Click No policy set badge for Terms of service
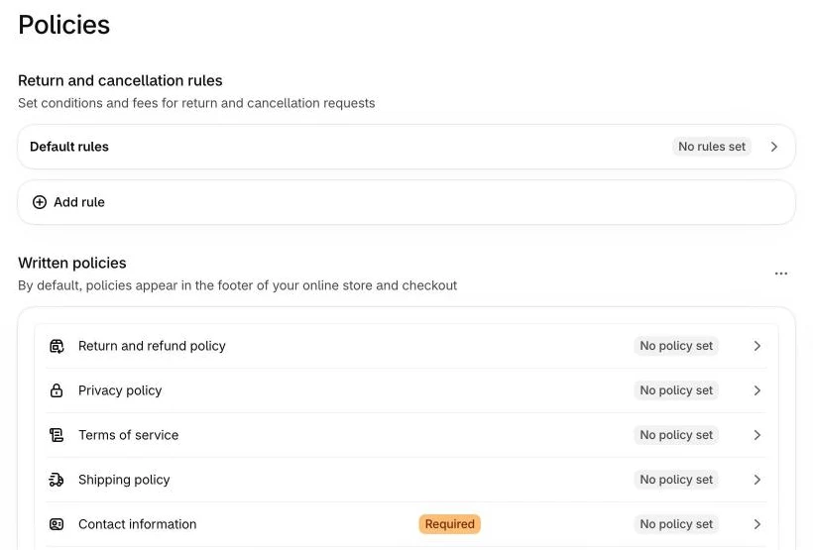This screenshot has height=550, width=813. (676, 435)
